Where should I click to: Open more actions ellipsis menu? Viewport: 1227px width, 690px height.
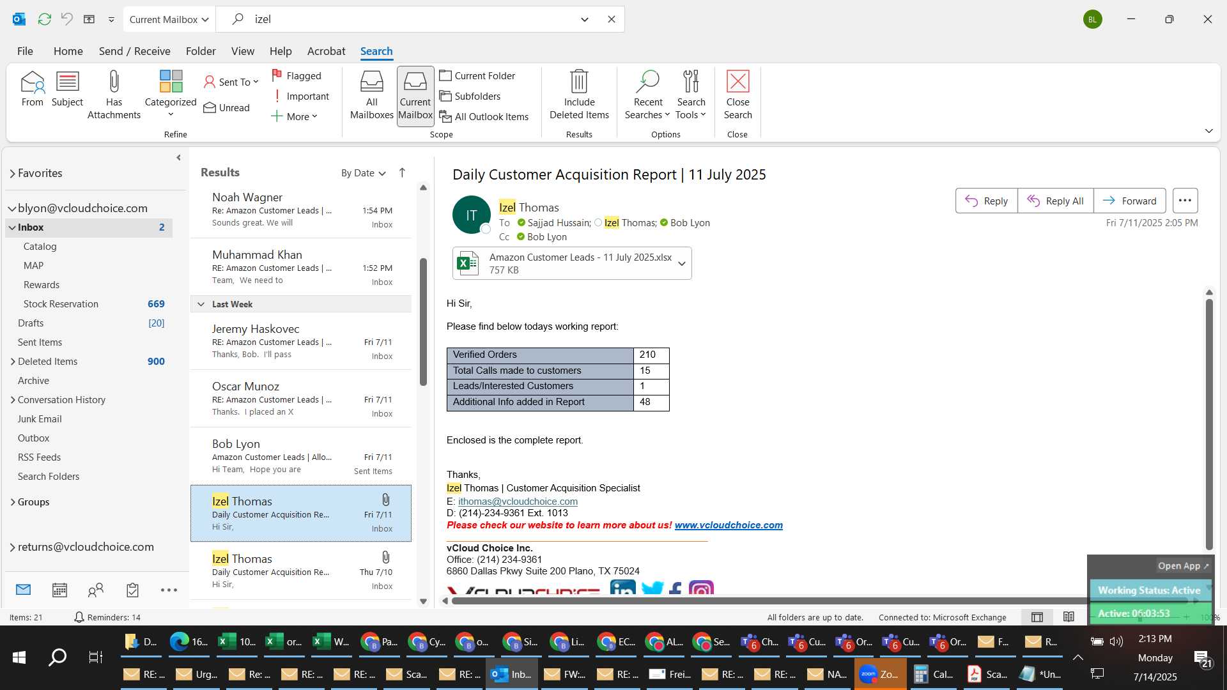[1185, 201]
